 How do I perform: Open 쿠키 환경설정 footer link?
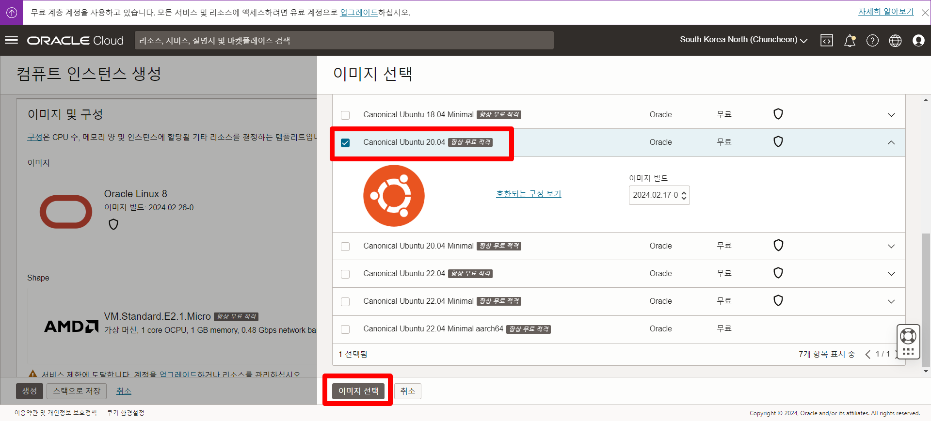click(x=126, y=413)
